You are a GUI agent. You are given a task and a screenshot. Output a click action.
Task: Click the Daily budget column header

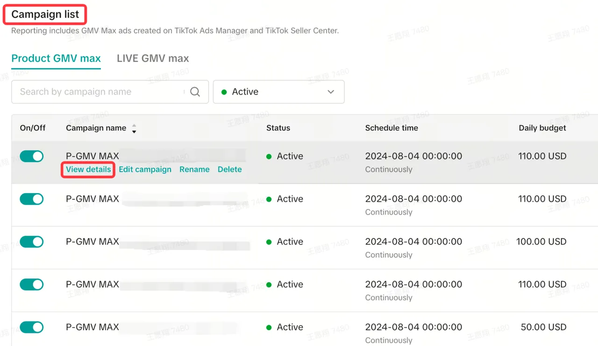[x=542, y=128]
